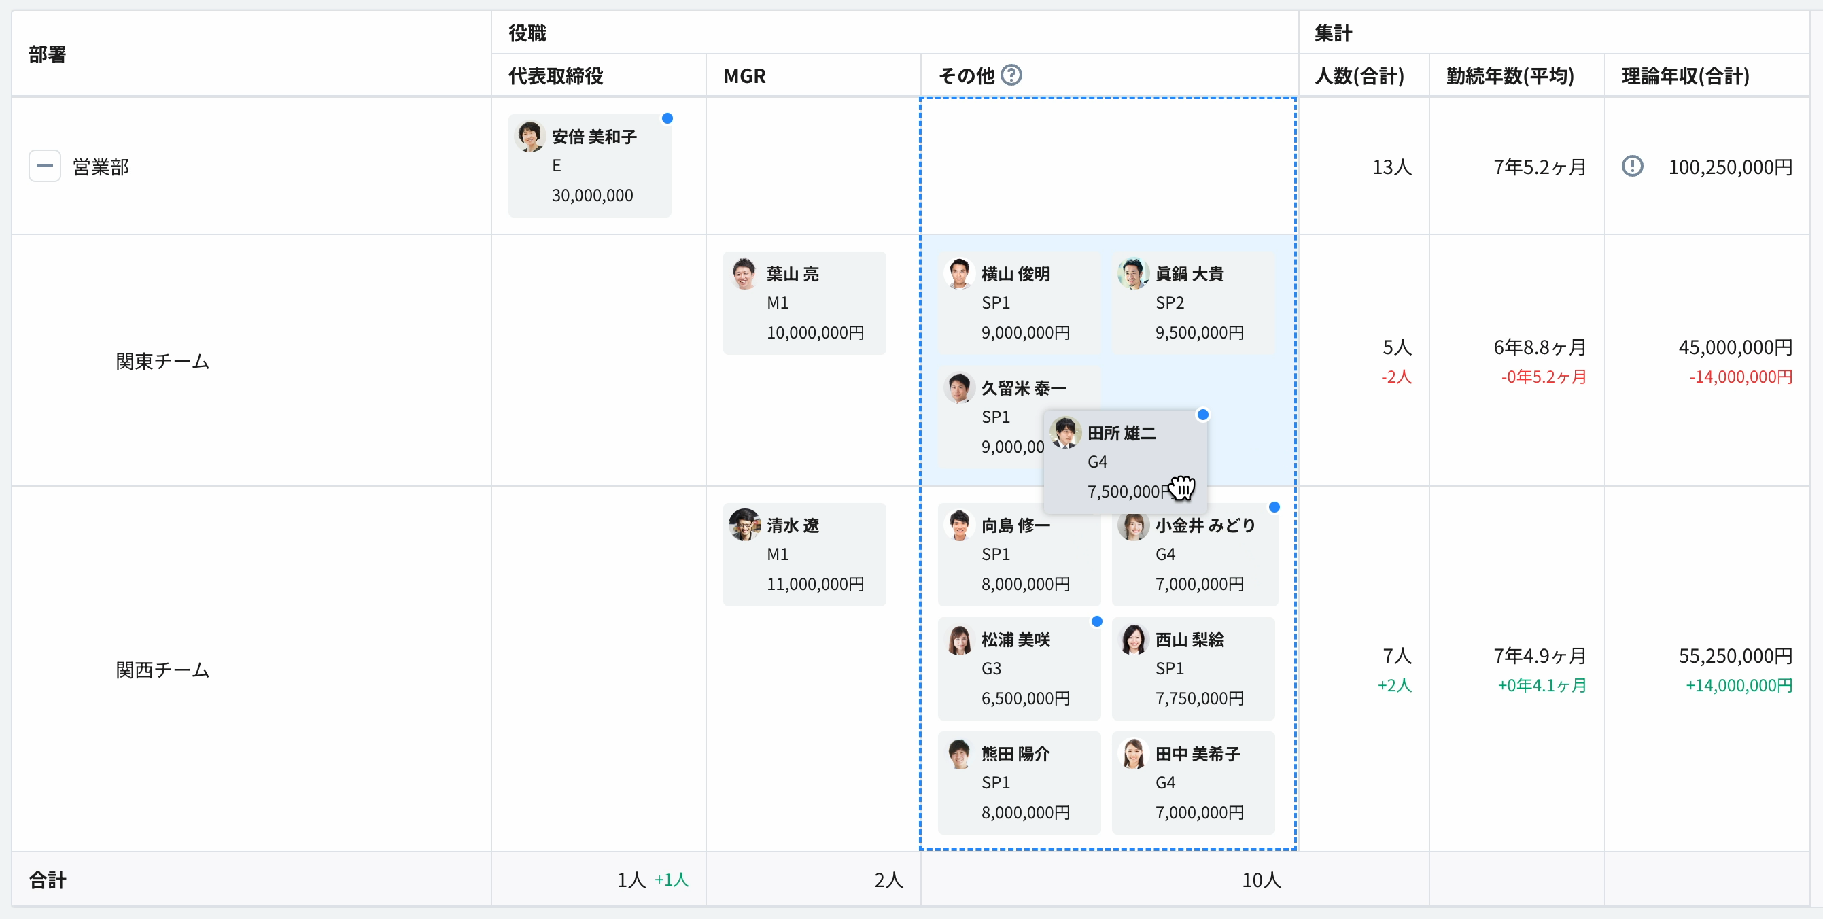Click 安倍 美和子 avatar photo
This screenshot has height=919, width=1823.
[530, 137]
